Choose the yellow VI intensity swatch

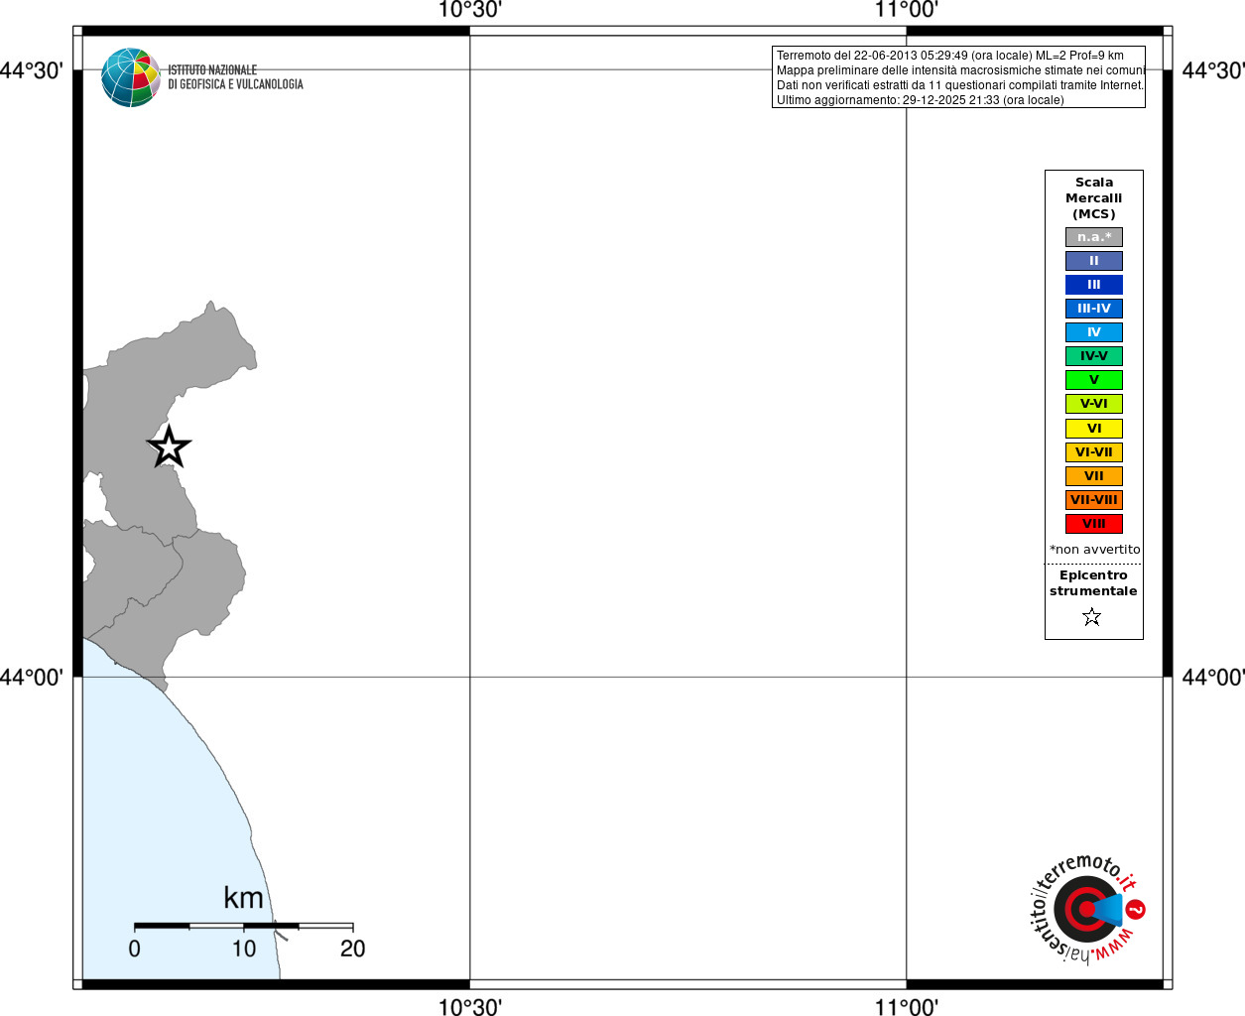(1094, 429)
